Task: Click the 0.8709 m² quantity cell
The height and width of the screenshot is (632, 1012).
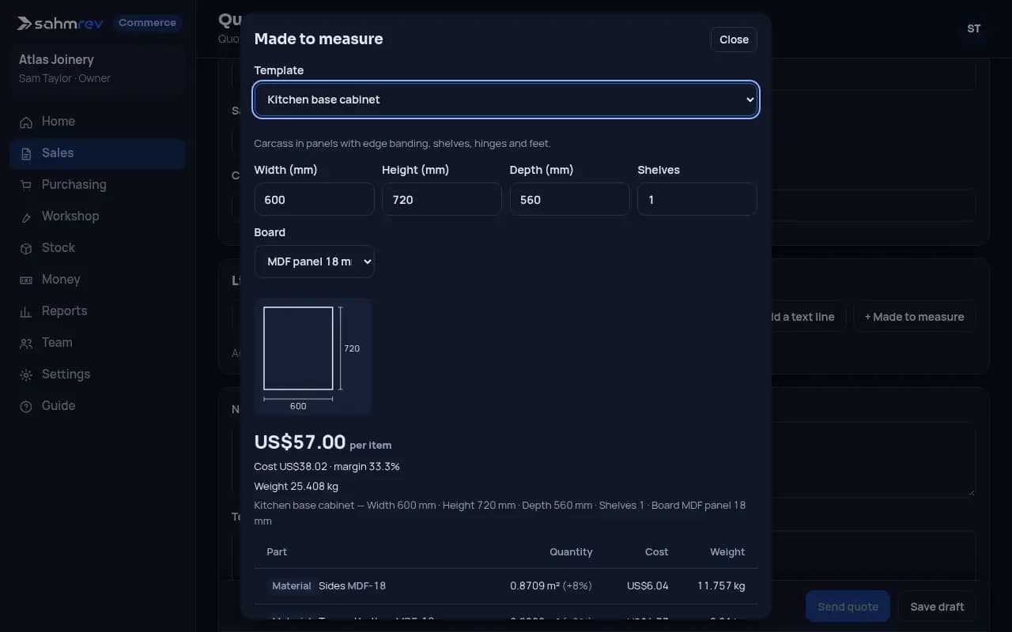Action: tap(551, 586)
